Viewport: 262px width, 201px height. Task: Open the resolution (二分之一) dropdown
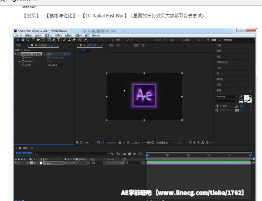pyautogui.click(x=139, y=143)
